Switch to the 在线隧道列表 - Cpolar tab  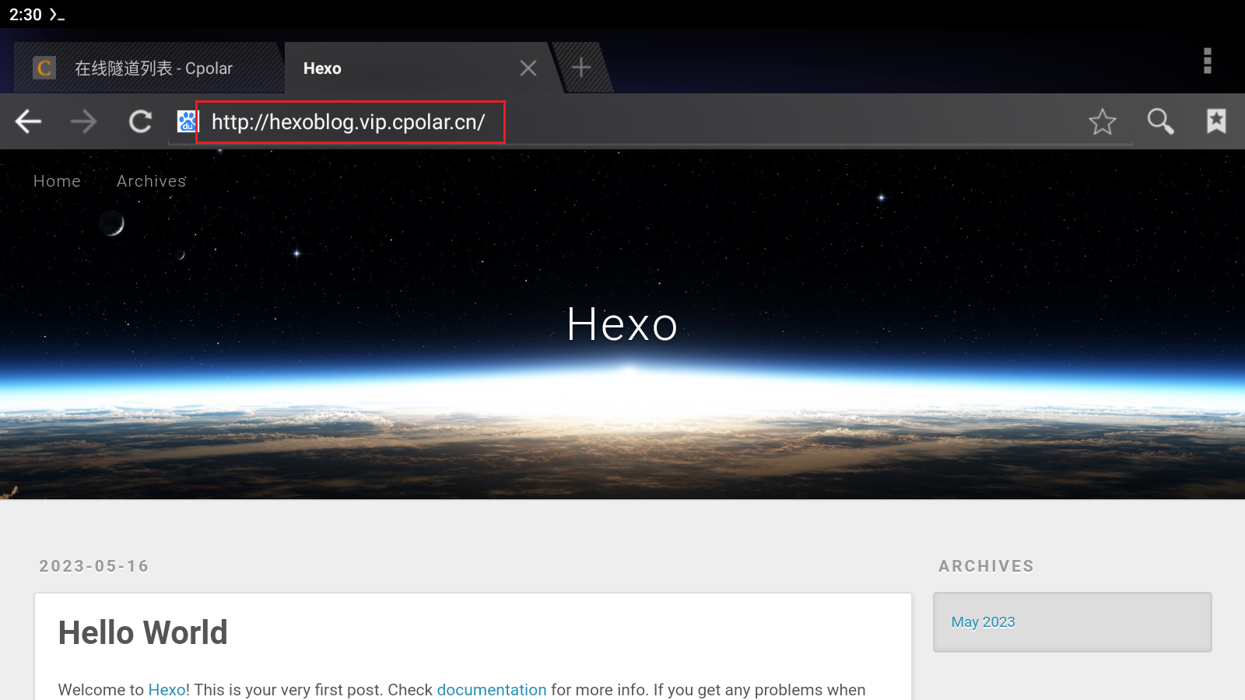tap(148, 68)
